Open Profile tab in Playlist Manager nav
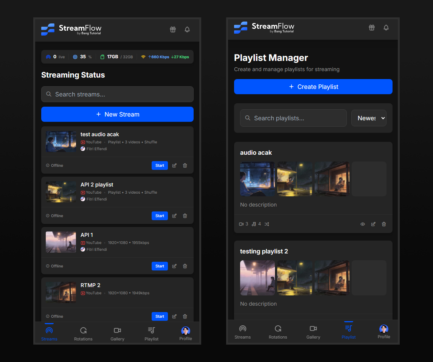Screen dimensions: 433x362 384,332
